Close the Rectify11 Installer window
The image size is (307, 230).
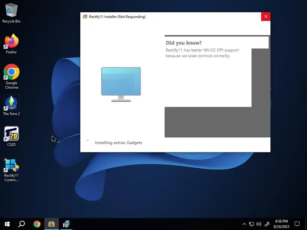point(266,17)
